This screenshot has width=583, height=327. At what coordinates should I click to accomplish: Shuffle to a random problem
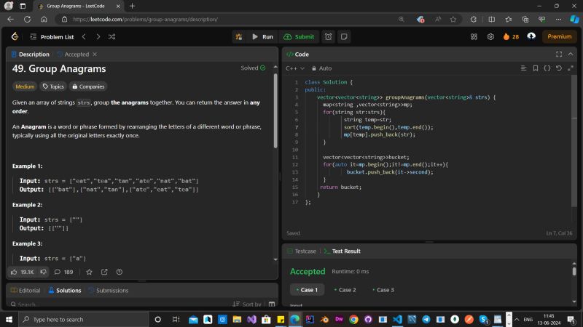tap(111, 36)
